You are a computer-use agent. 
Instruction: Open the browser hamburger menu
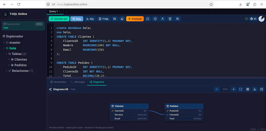pyautogui.click(x=262, y=4)
